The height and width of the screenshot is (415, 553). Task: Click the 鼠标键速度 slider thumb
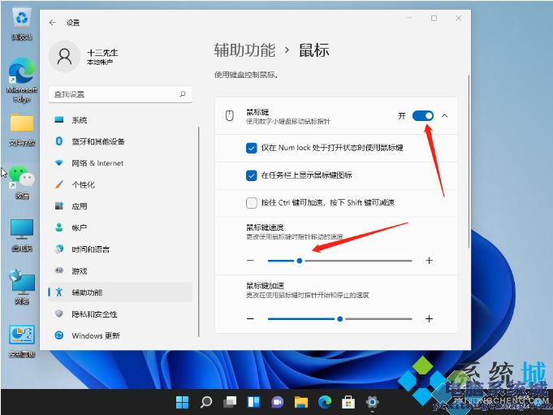coord(300,261)
